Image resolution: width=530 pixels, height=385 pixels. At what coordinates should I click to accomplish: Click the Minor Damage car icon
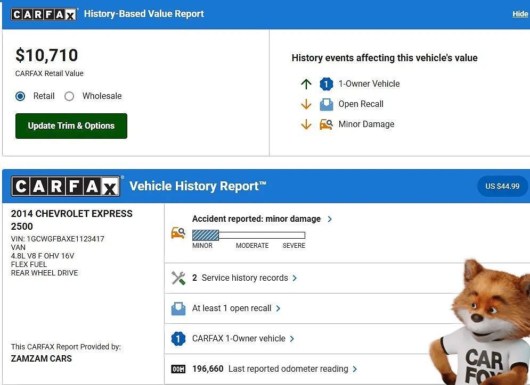tap(326, 124)
